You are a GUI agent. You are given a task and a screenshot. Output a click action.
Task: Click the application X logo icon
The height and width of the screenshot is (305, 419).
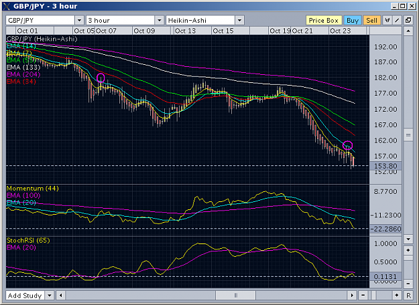tap(7, 6)
